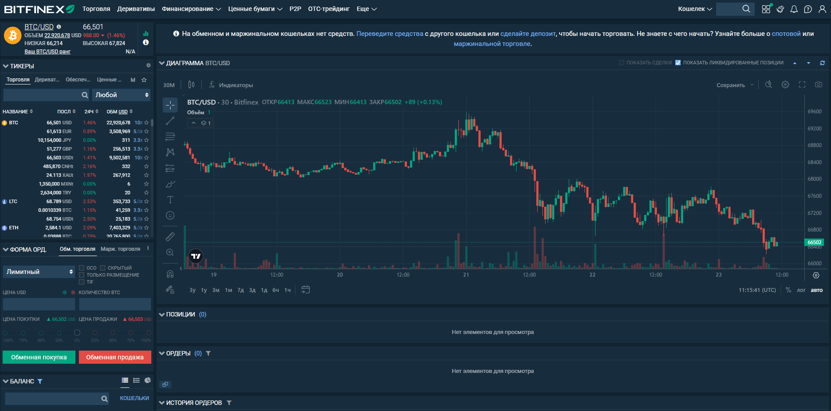Toggle magnet mode for drawings
Screen dimensions: 831x411
[170, 274]
